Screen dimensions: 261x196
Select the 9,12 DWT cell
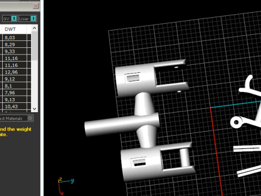15,79
